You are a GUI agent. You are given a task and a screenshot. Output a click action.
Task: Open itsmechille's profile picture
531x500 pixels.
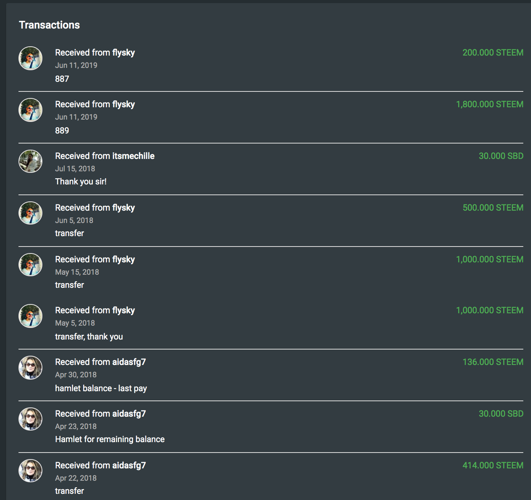coord(30,161)
